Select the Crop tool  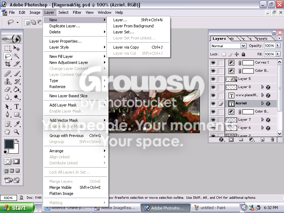7,64
